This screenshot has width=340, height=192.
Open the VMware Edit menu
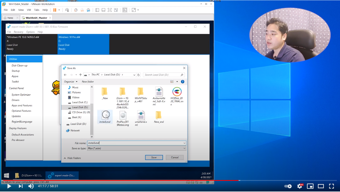13,10
